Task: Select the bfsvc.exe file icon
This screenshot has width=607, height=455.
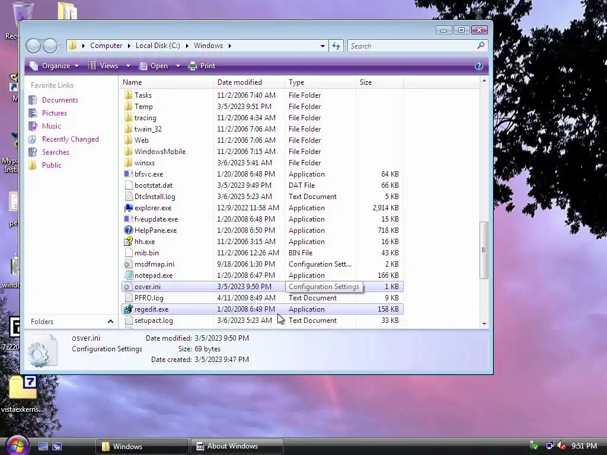Action: (128, 174)
